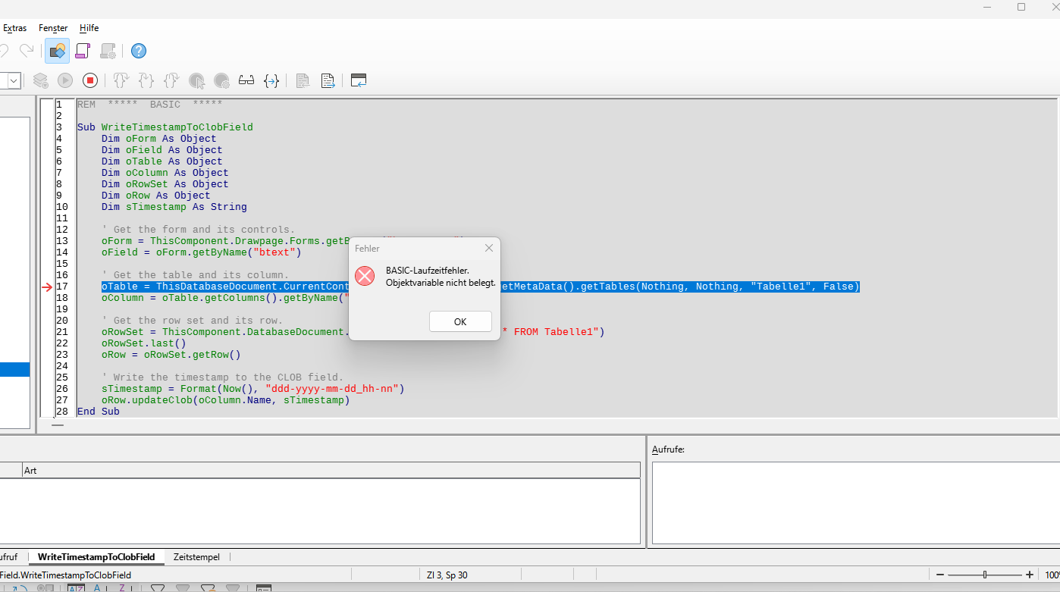Click the 'oRow = oRowSet.getRow()' line

tap(171, 355)
